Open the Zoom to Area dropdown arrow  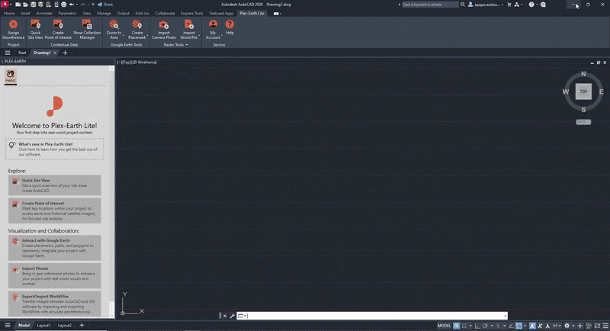coord(124,35)
